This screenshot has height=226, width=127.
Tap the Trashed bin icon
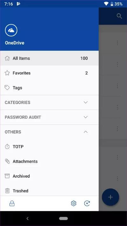pyautogui.click(x=7, y=191)
